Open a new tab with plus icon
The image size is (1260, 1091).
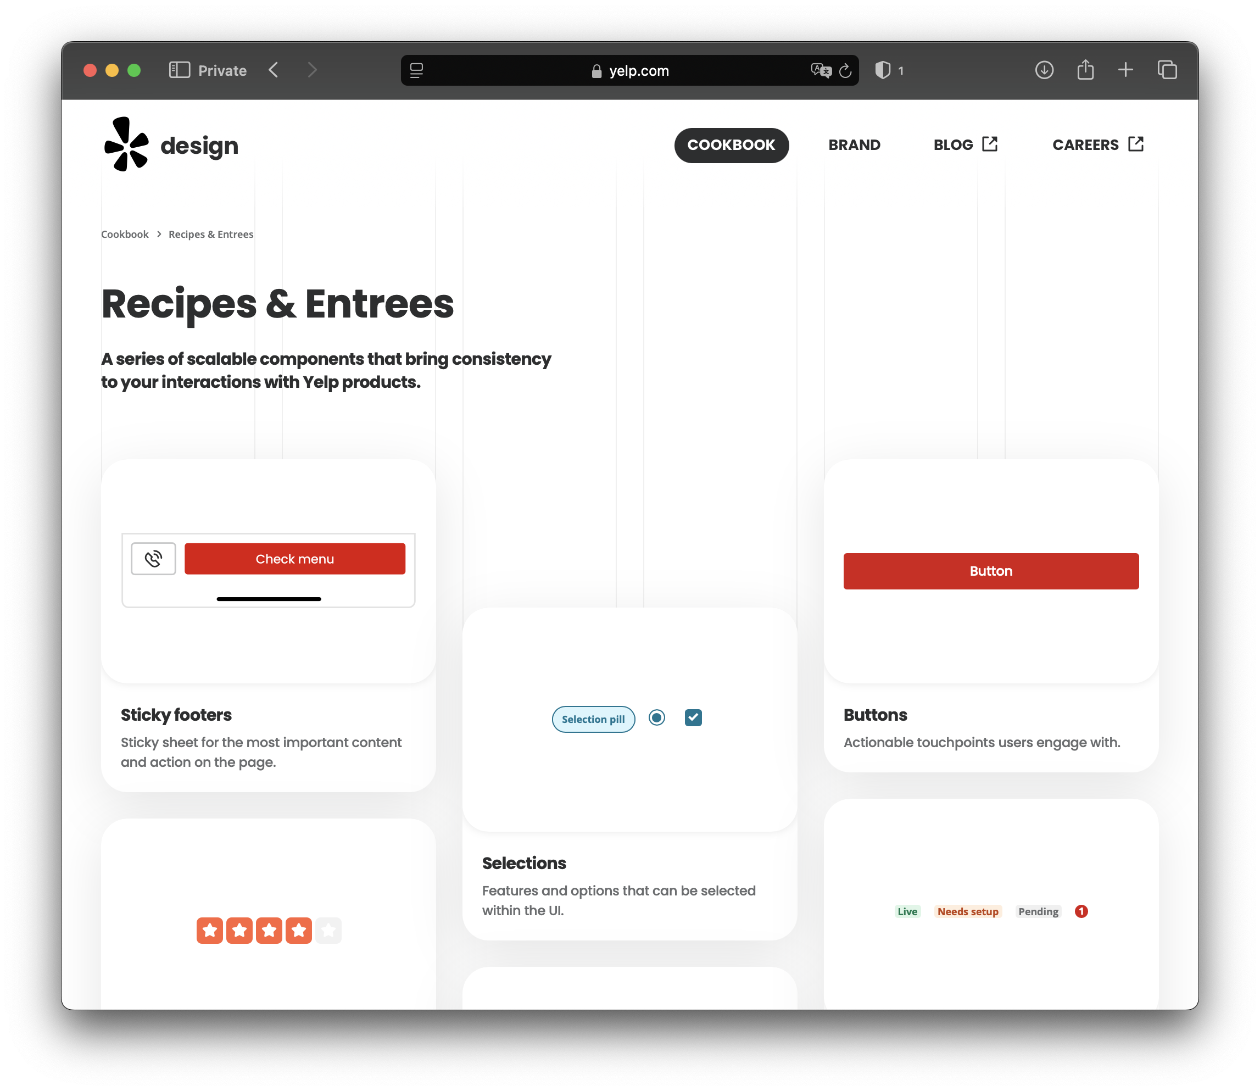coord(1125,70)
